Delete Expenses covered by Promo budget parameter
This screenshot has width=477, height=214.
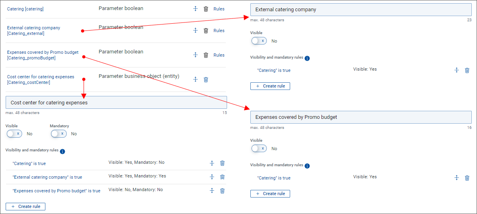point(206,55)
